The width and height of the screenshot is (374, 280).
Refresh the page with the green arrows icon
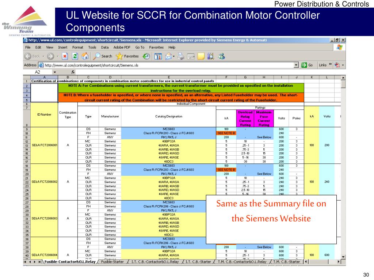75,56
